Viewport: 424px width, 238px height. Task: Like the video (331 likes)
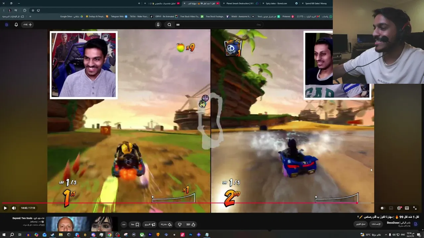190,224
